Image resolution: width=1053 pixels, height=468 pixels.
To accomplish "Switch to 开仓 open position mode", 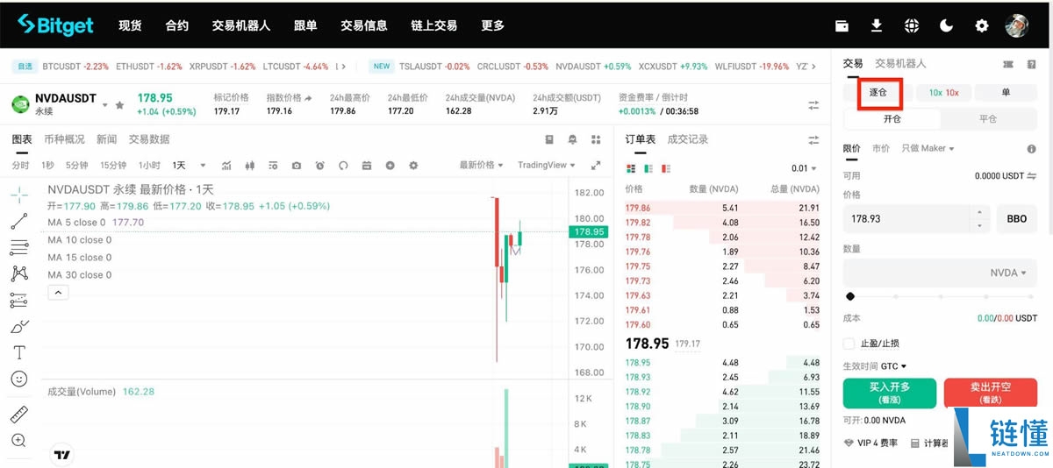I will [x=892, y=119].
